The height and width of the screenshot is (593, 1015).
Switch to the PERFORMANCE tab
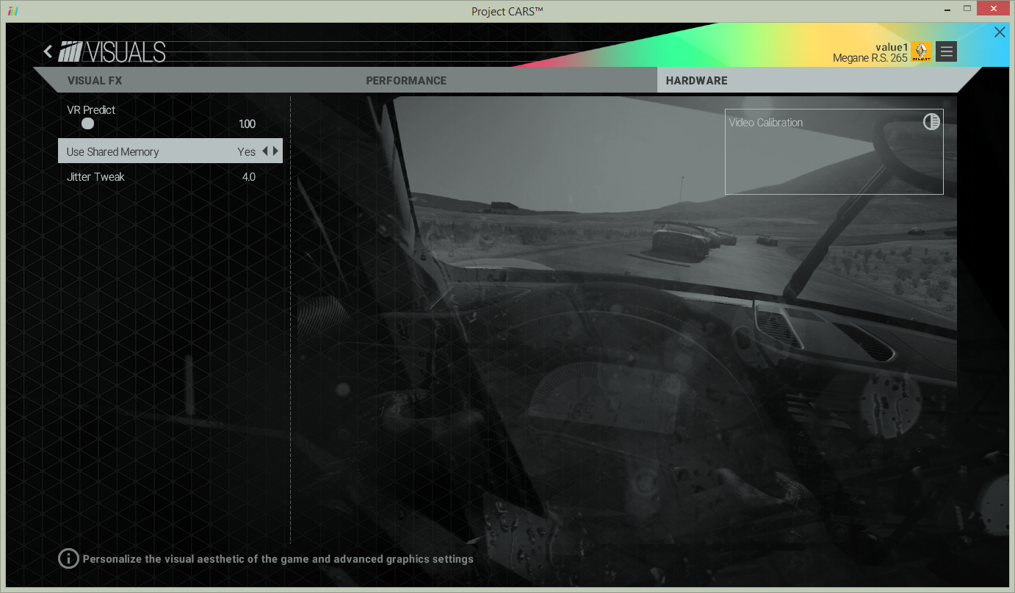[x=406, y=81]
